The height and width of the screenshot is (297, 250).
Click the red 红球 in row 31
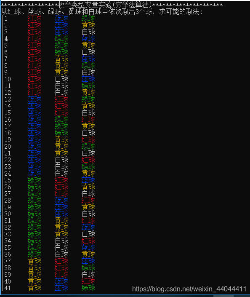[88, 221]
